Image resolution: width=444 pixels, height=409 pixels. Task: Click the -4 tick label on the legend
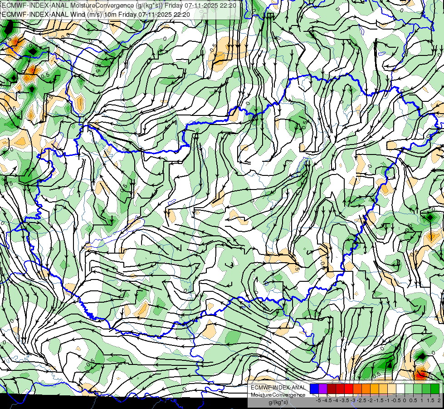[336, 400]
